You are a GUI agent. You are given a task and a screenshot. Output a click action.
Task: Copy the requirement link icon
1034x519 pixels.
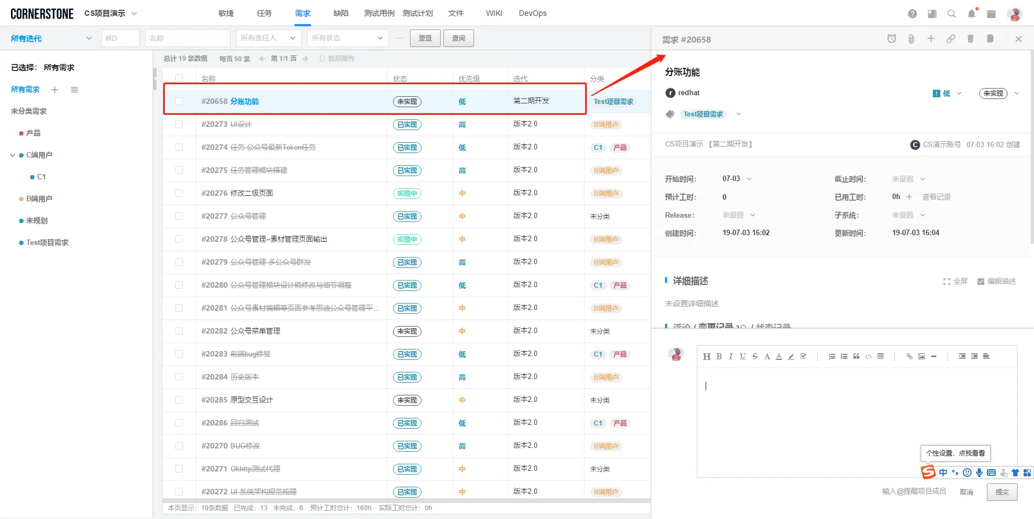click(950, 39)
